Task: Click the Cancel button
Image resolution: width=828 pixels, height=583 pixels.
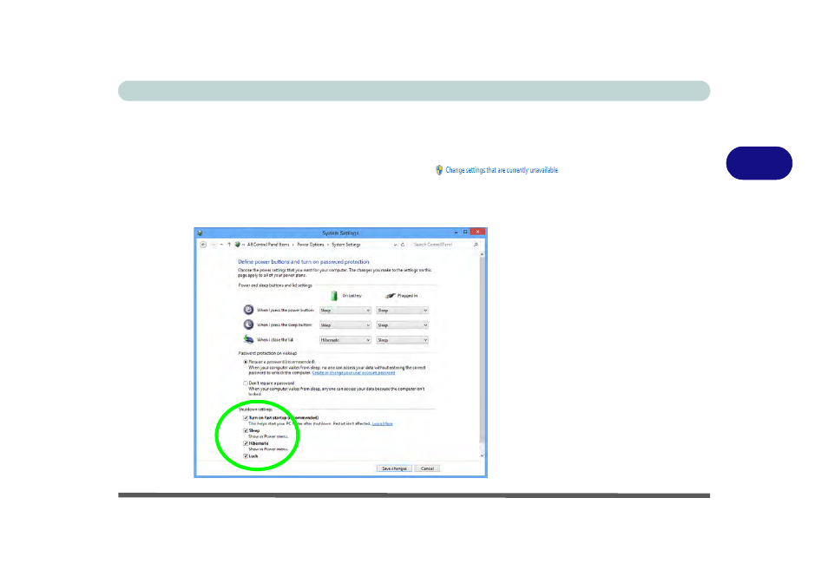Action: click(427, 468)
